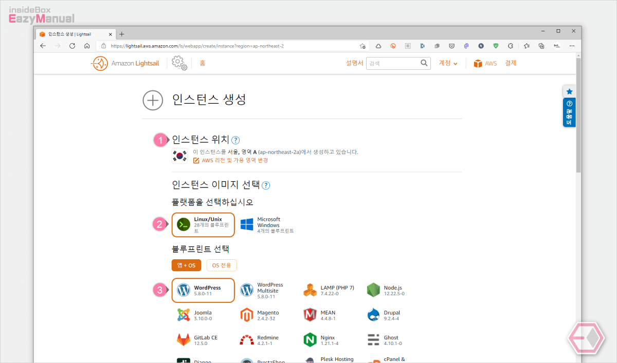The height and width of the screenshot is (363, 617).
Task: Click the Korean flag region icon
Action: (x=180, y=156)
